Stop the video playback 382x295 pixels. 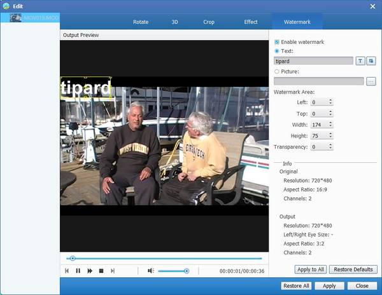click(x=101, y=271)
